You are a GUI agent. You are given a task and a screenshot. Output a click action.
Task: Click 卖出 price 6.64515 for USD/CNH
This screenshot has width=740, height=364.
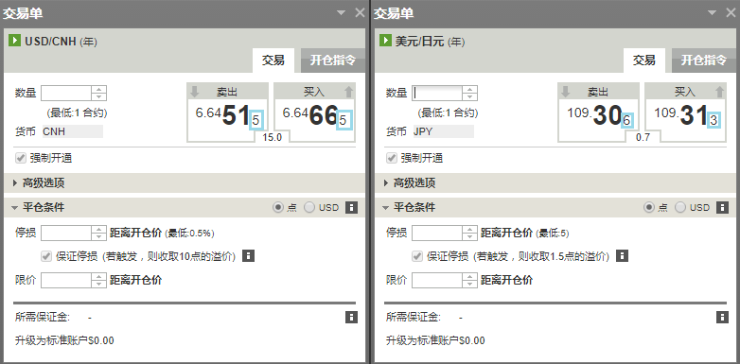[228, 113]
